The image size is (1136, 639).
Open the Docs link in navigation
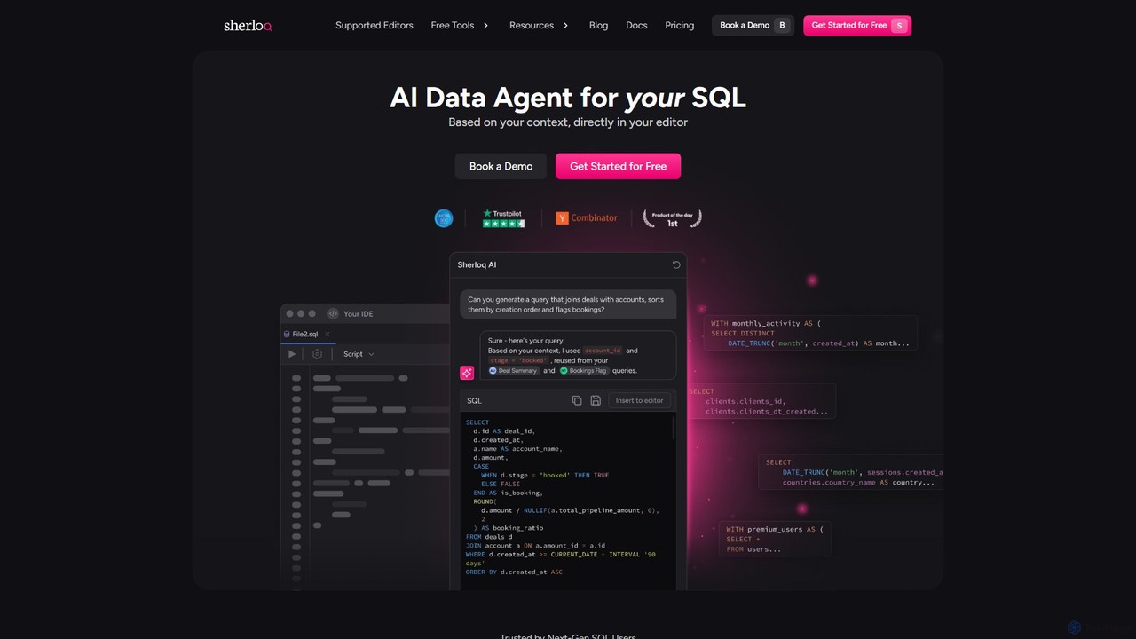click(x=636, y=26)
